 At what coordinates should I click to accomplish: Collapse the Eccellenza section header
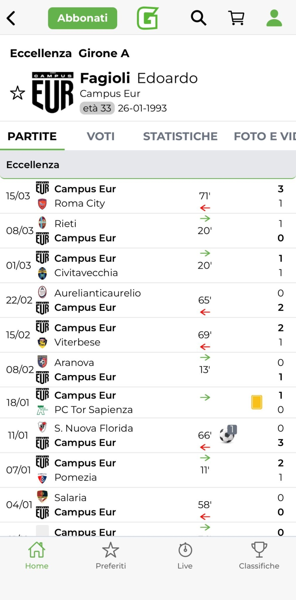click(x=148, y=165)
